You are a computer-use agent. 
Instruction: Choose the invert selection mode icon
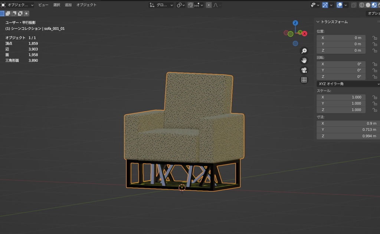coord(20,14)
